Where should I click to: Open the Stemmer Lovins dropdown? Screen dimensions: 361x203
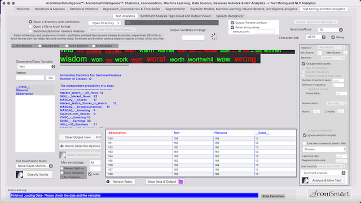[x=333, y=58]
